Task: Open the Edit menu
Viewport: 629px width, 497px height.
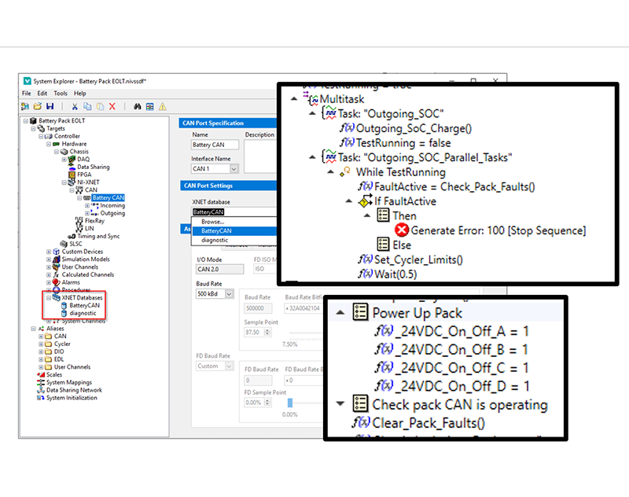Action: coord(42,93)
